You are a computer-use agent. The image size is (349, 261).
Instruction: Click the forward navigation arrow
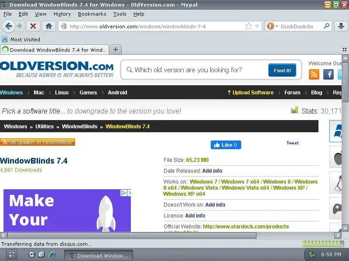[20, 26]
